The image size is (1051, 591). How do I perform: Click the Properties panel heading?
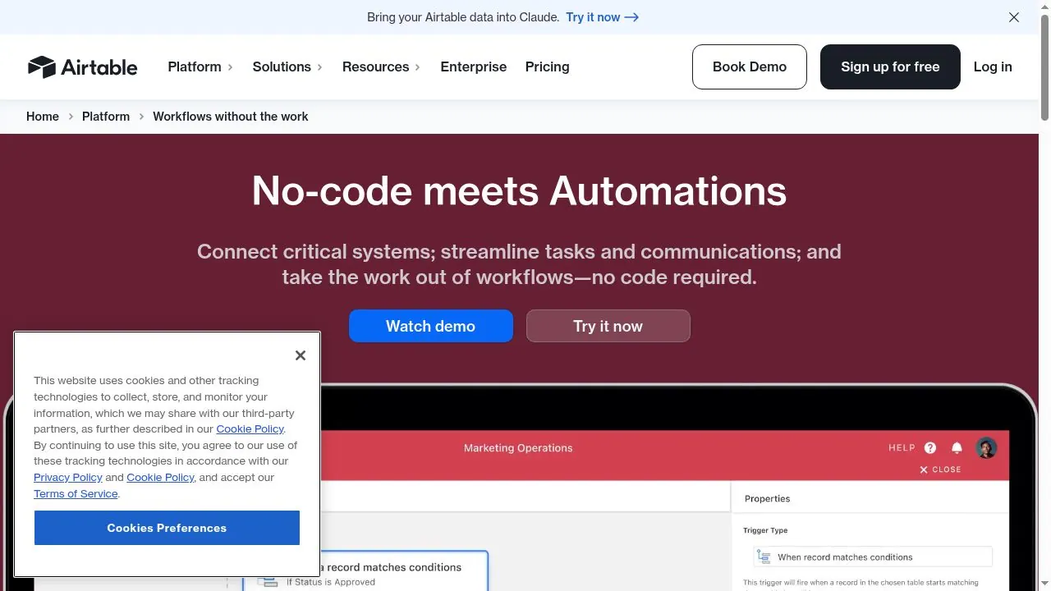(767, 498)
